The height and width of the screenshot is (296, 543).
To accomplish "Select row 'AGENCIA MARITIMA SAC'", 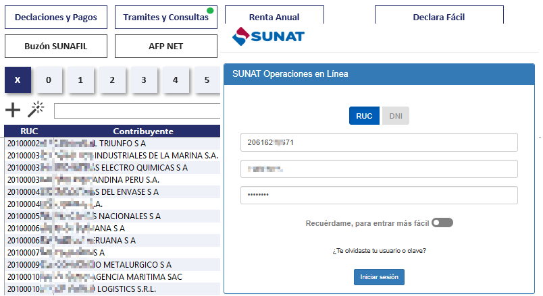I will click(112, 276).
